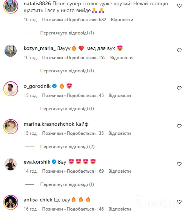Open natalis8826 profile picture

pos(11,6)
